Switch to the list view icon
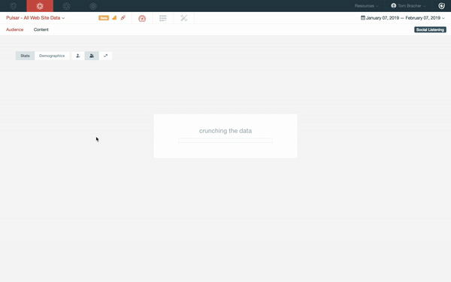Screen dimensions: 451x282 click(163, 18)
